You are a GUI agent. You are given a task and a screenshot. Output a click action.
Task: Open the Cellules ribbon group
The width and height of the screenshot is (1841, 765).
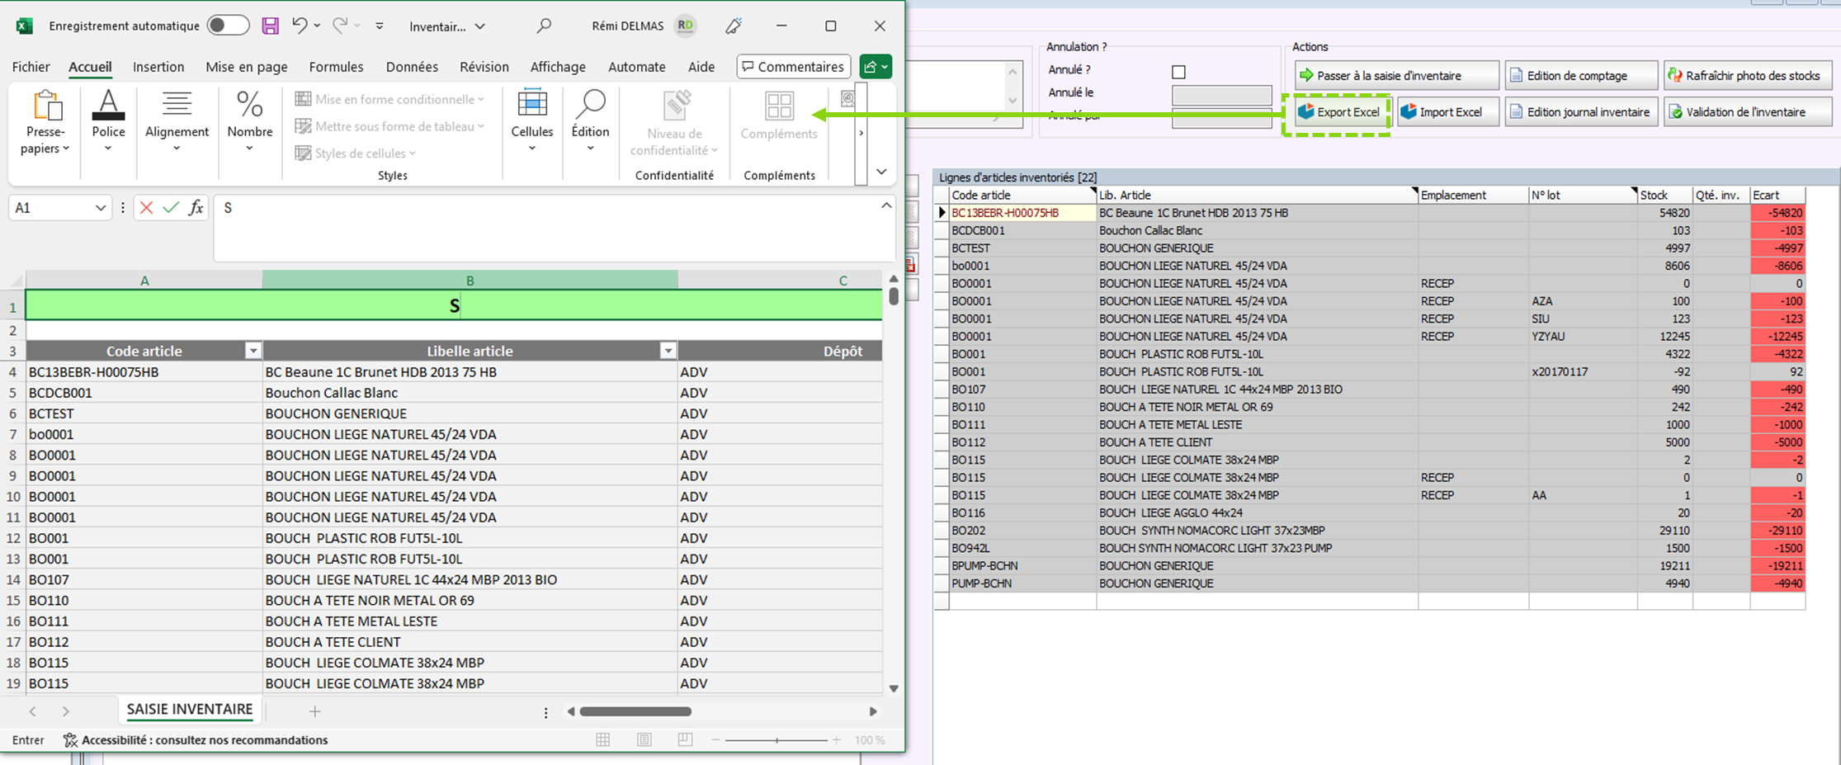point(531,124)
